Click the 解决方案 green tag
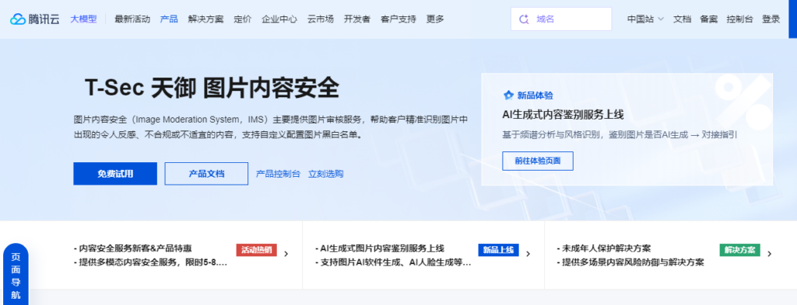This screenshot has height=305, width=797. pos(739,250)
